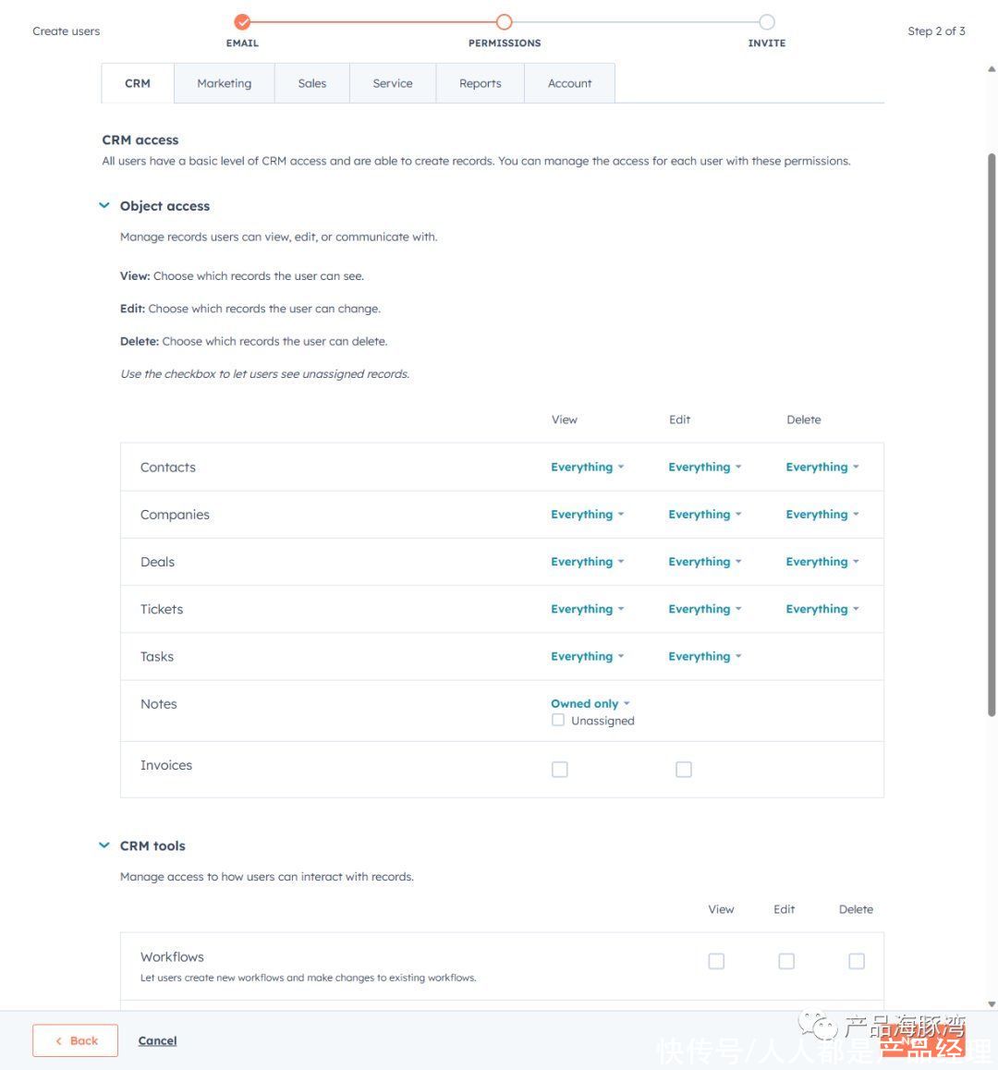Open the Deals View dropdown

click(587, 562)
